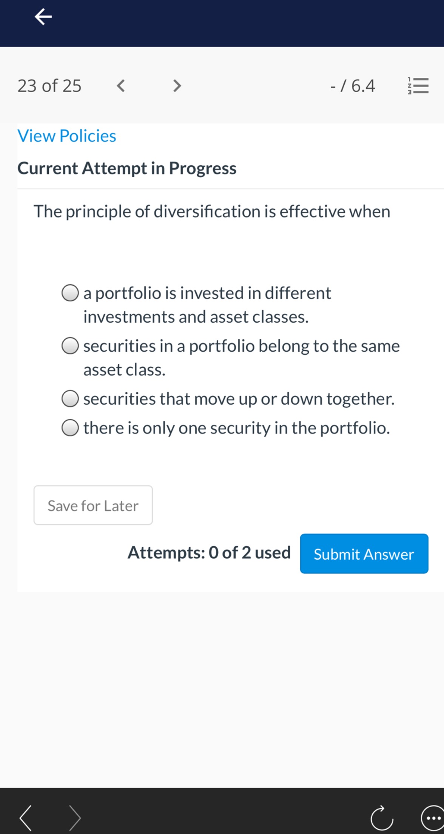The image size is (444, 834).
Task: Click the question counter 23 of 25
Action: 49,86
